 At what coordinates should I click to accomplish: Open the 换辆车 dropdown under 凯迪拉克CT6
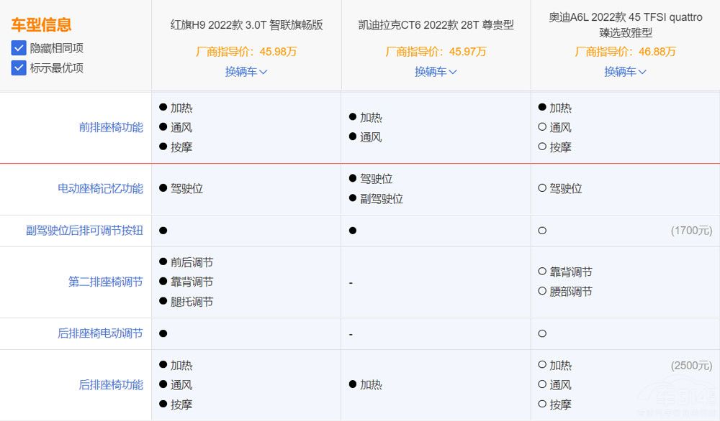pyautogui.click(x=435, y=72)
